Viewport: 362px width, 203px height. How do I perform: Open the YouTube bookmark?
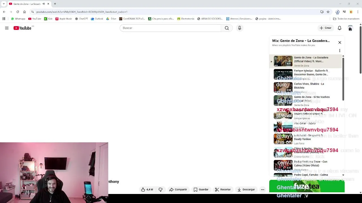click(35, 19)
